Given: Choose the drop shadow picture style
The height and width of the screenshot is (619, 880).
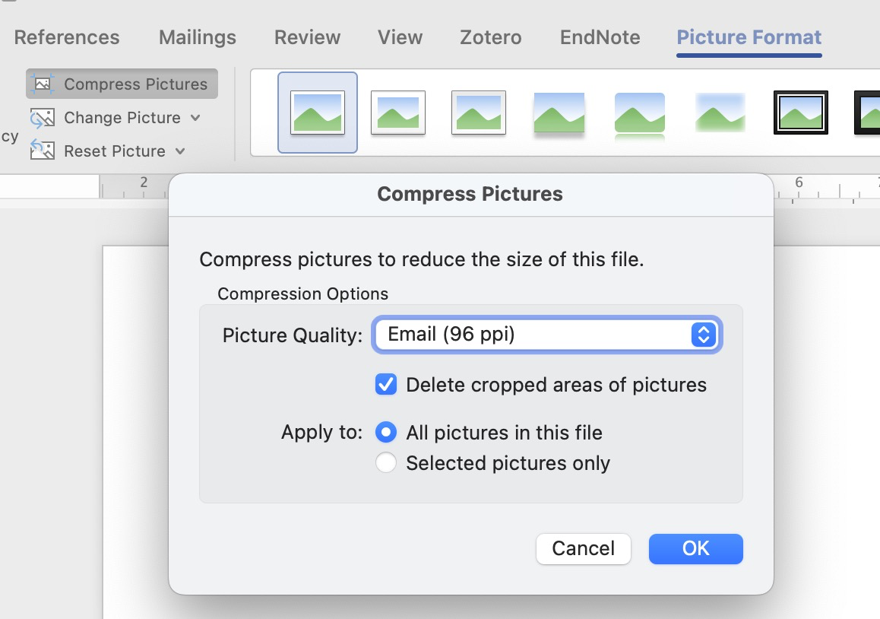Looking at the screenshot, I should pos(559,113).
